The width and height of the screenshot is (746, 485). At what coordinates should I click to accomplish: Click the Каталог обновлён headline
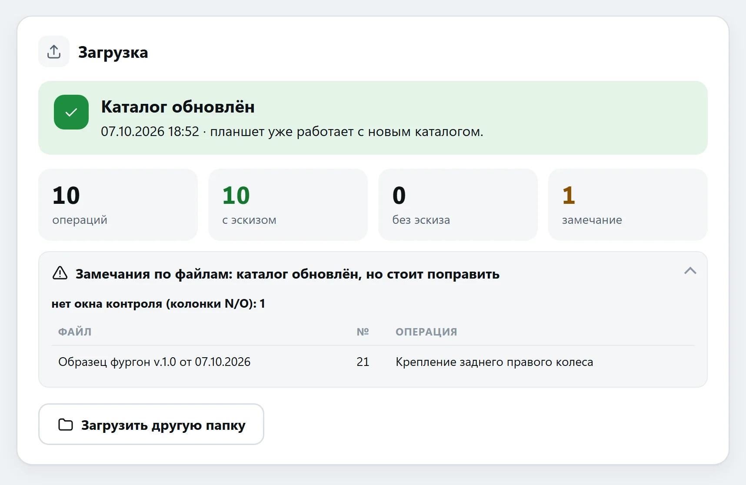click(178, 107)
